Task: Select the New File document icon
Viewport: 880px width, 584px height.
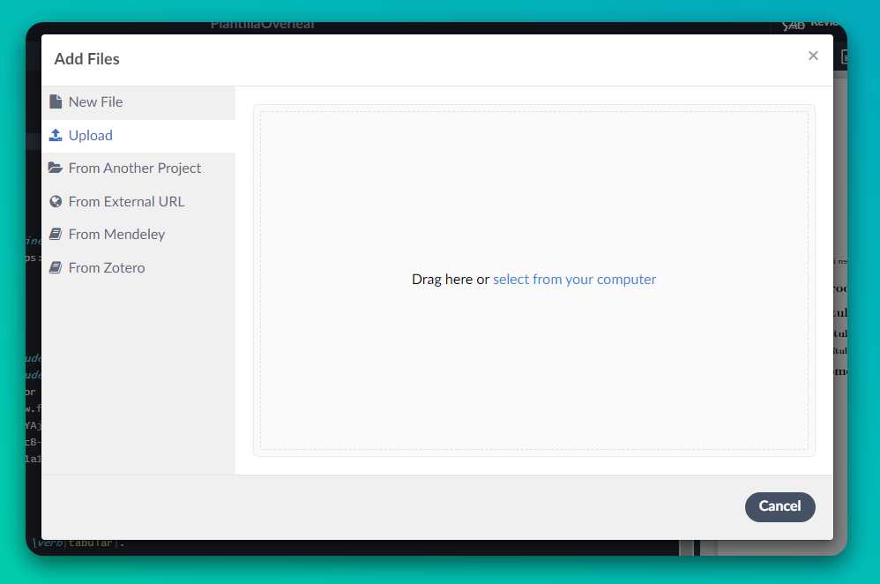Action: pyautogui.click(x=55, y=101)
